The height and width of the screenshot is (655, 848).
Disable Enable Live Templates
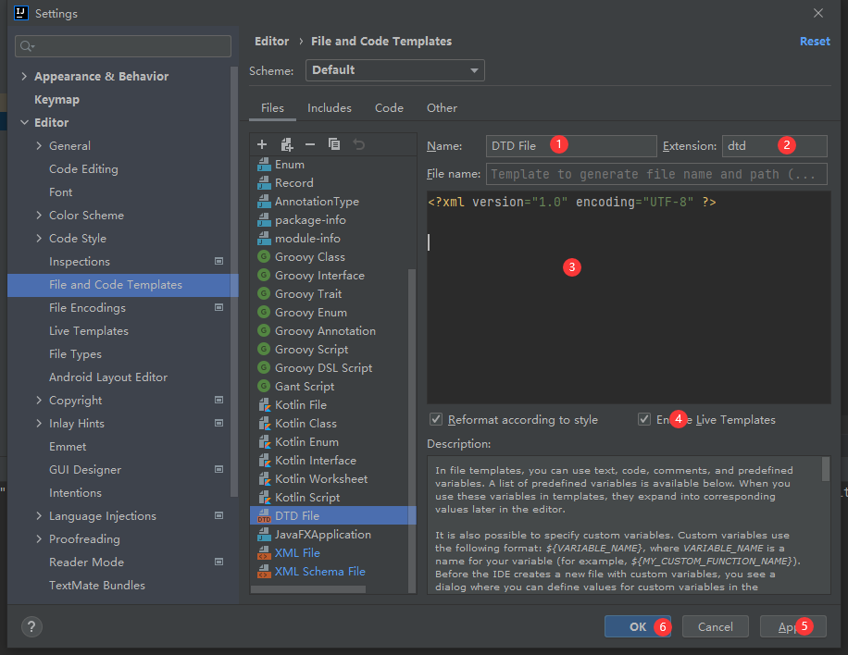click(643, 419)
